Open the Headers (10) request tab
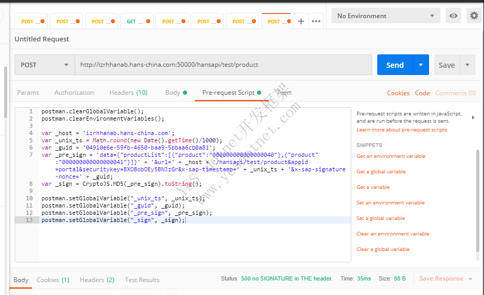Image resolution: width=484 pixels, height=295 pixels. [129, 93]
